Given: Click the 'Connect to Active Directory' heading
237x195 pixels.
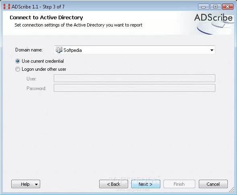Looking at the screenshot, I should coord(46,18).
